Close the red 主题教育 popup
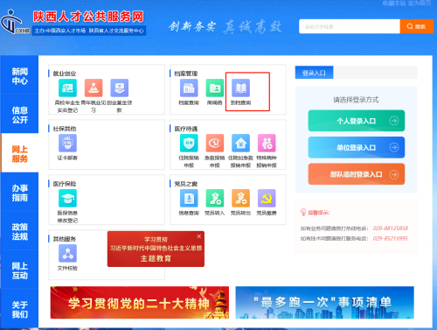 pyautogui.click(x=199, y=236)
